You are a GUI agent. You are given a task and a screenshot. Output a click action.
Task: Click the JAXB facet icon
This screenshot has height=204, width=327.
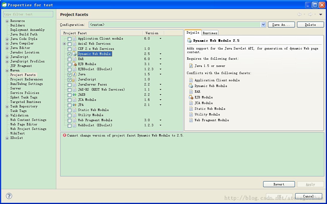pos(74,94)
